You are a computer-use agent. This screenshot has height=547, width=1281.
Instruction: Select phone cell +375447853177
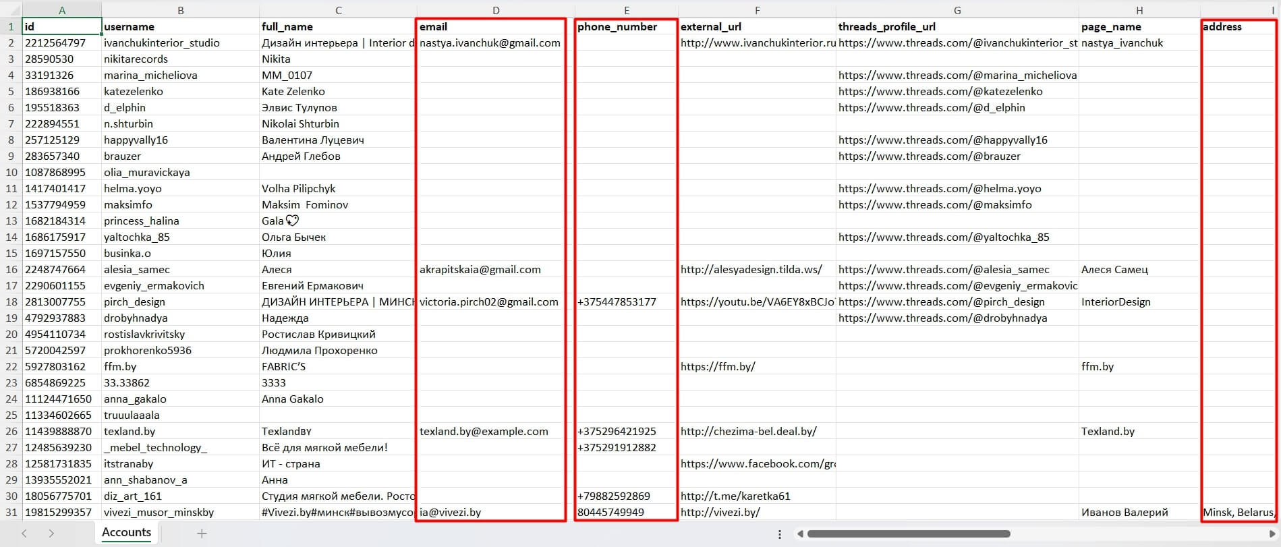[627, 301]
